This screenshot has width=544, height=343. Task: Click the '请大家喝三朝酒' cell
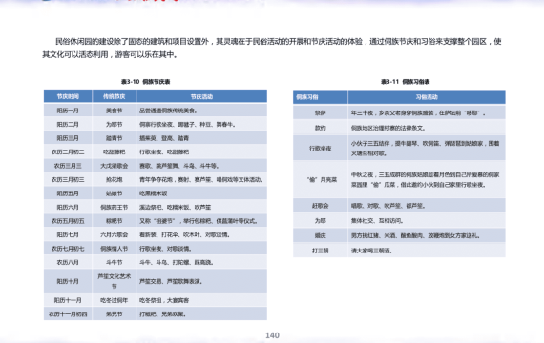pos(427,251)
